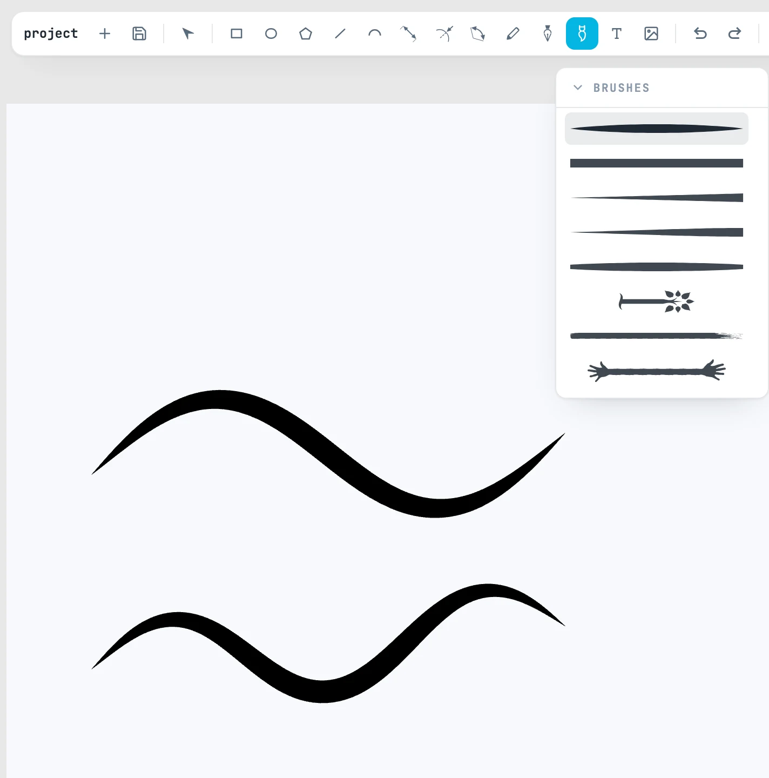769x778 pixels.
Task: Click the project name label
Action: coord(51,33)
